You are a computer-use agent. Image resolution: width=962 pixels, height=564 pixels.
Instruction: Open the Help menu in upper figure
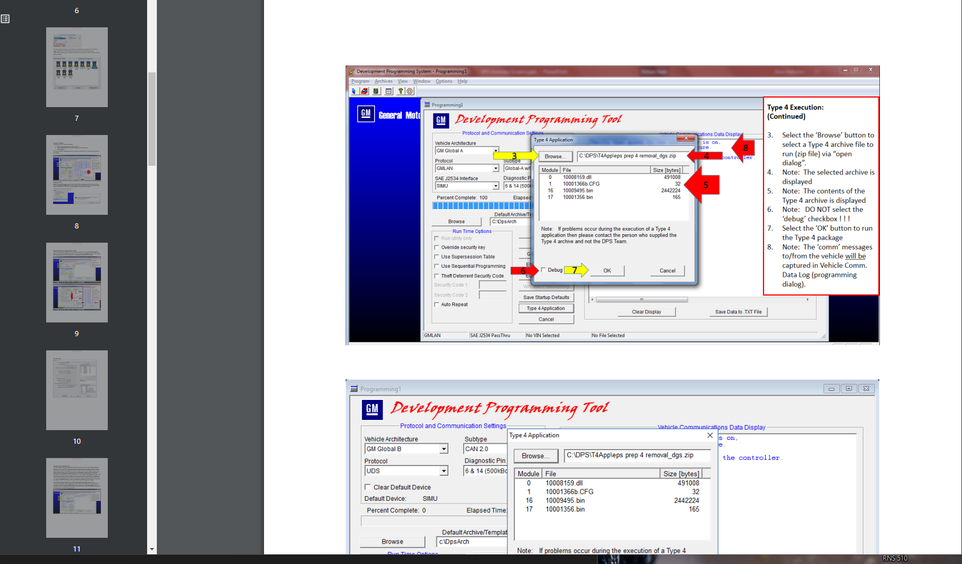462,81
